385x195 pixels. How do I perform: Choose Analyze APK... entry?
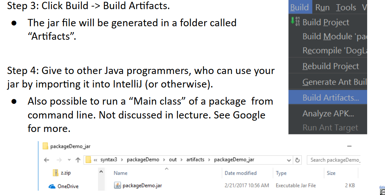328,114
